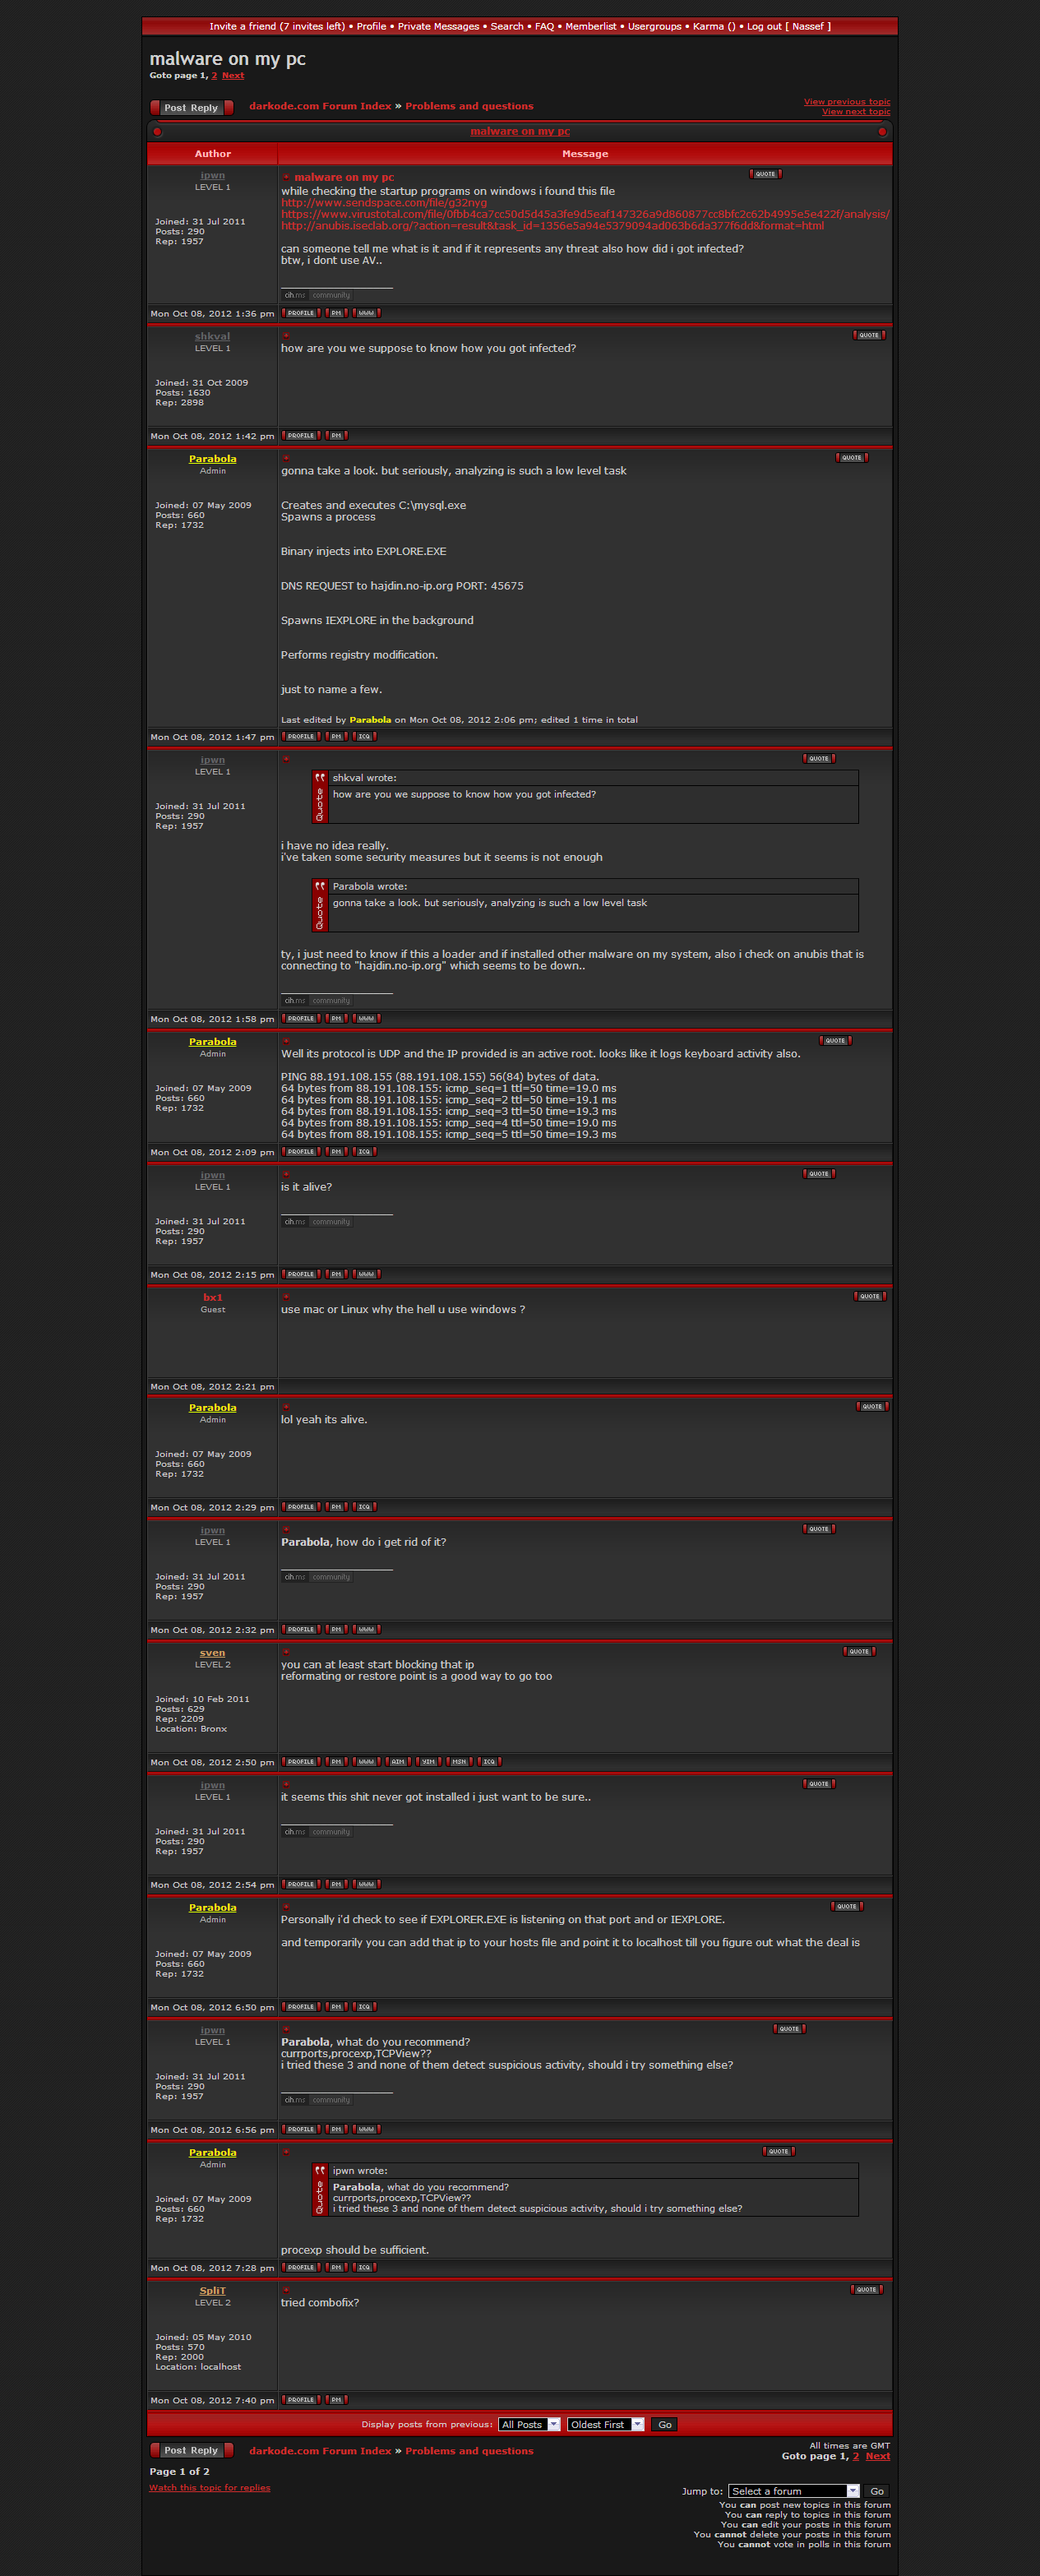
Task: Quote SpliT's 'tried combofix?' post
Action: pyautogui.click(x=866, y=2290)
